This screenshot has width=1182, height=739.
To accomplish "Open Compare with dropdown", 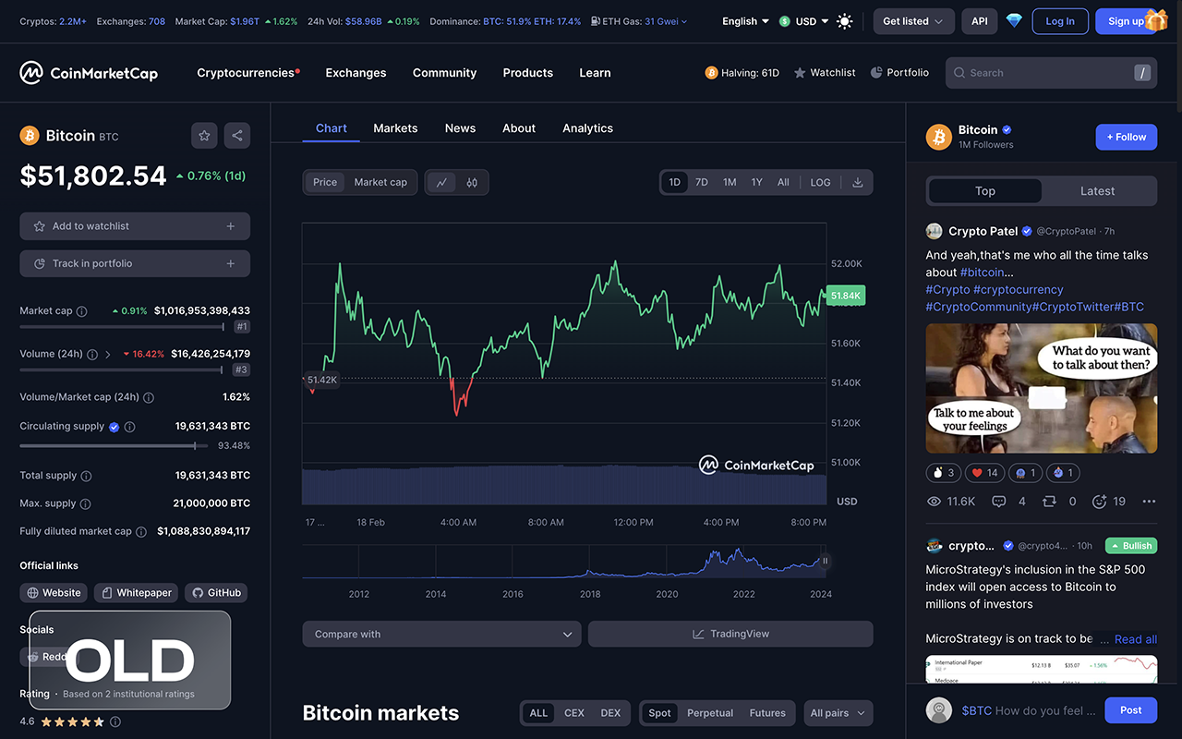I will tap(441, 634).
